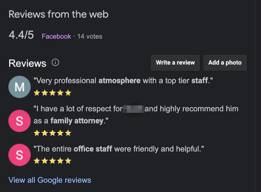Open View all Google reviews link
The width and height of the screenshot is (261, 192).
pos(50,180)
